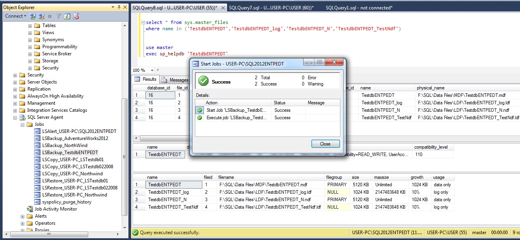Expand the Storage node
Image resolution: width=520 pixels, height=240 pixels.
pyautogui.click(x=30, y=61)
